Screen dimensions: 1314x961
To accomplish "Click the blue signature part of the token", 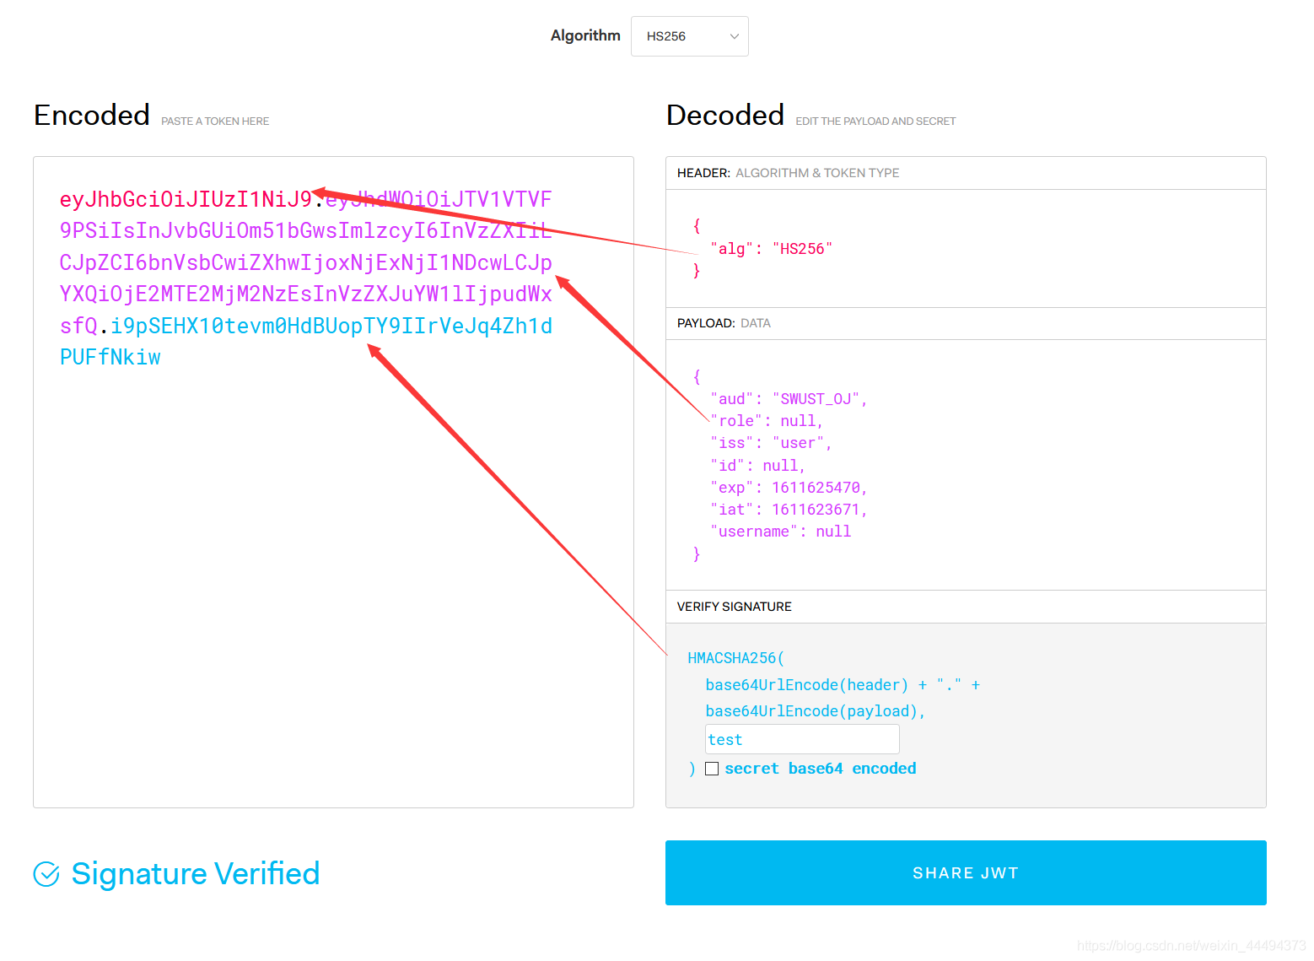I will (331, 326).
